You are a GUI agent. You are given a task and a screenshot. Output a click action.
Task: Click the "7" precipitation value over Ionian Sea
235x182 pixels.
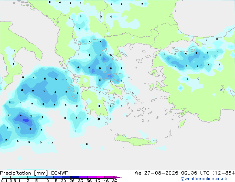coord(44,91)
